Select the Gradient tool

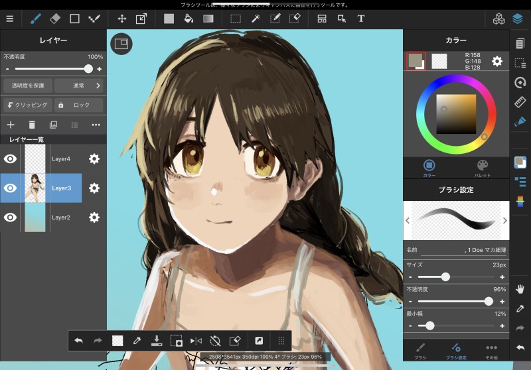tap(208, 19)
